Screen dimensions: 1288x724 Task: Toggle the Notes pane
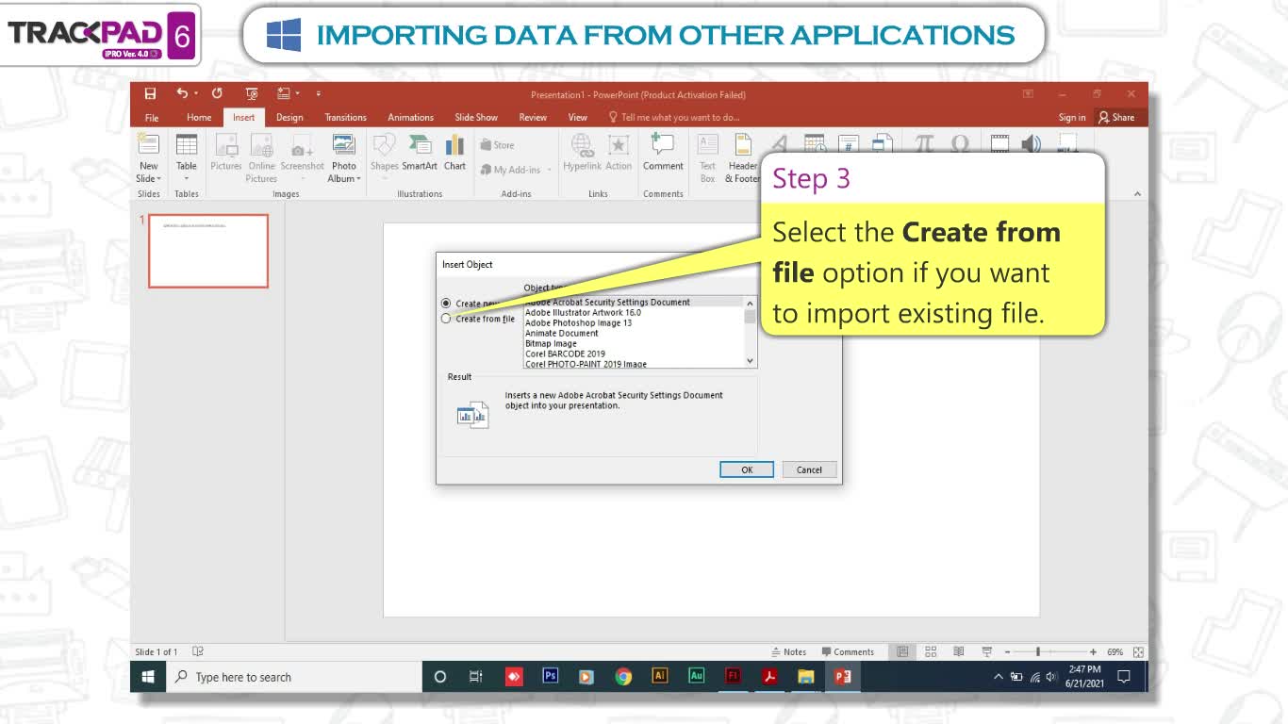pos(789,651)
